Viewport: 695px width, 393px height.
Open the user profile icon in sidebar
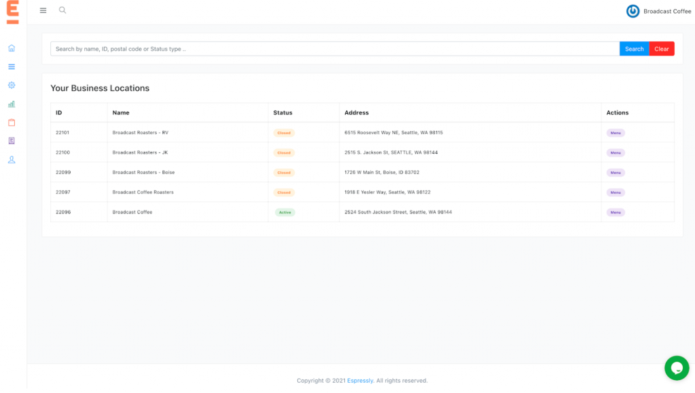pos(12,160)
